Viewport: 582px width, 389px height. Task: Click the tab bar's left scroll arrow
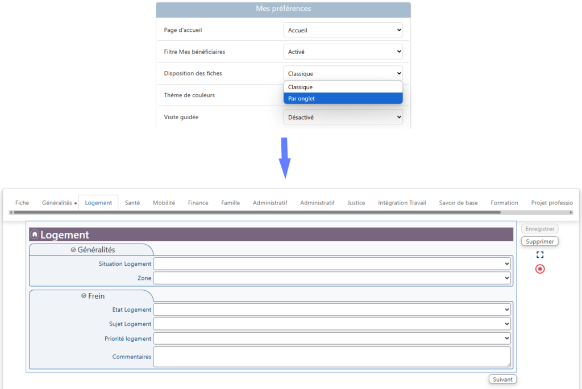(11, 212)
